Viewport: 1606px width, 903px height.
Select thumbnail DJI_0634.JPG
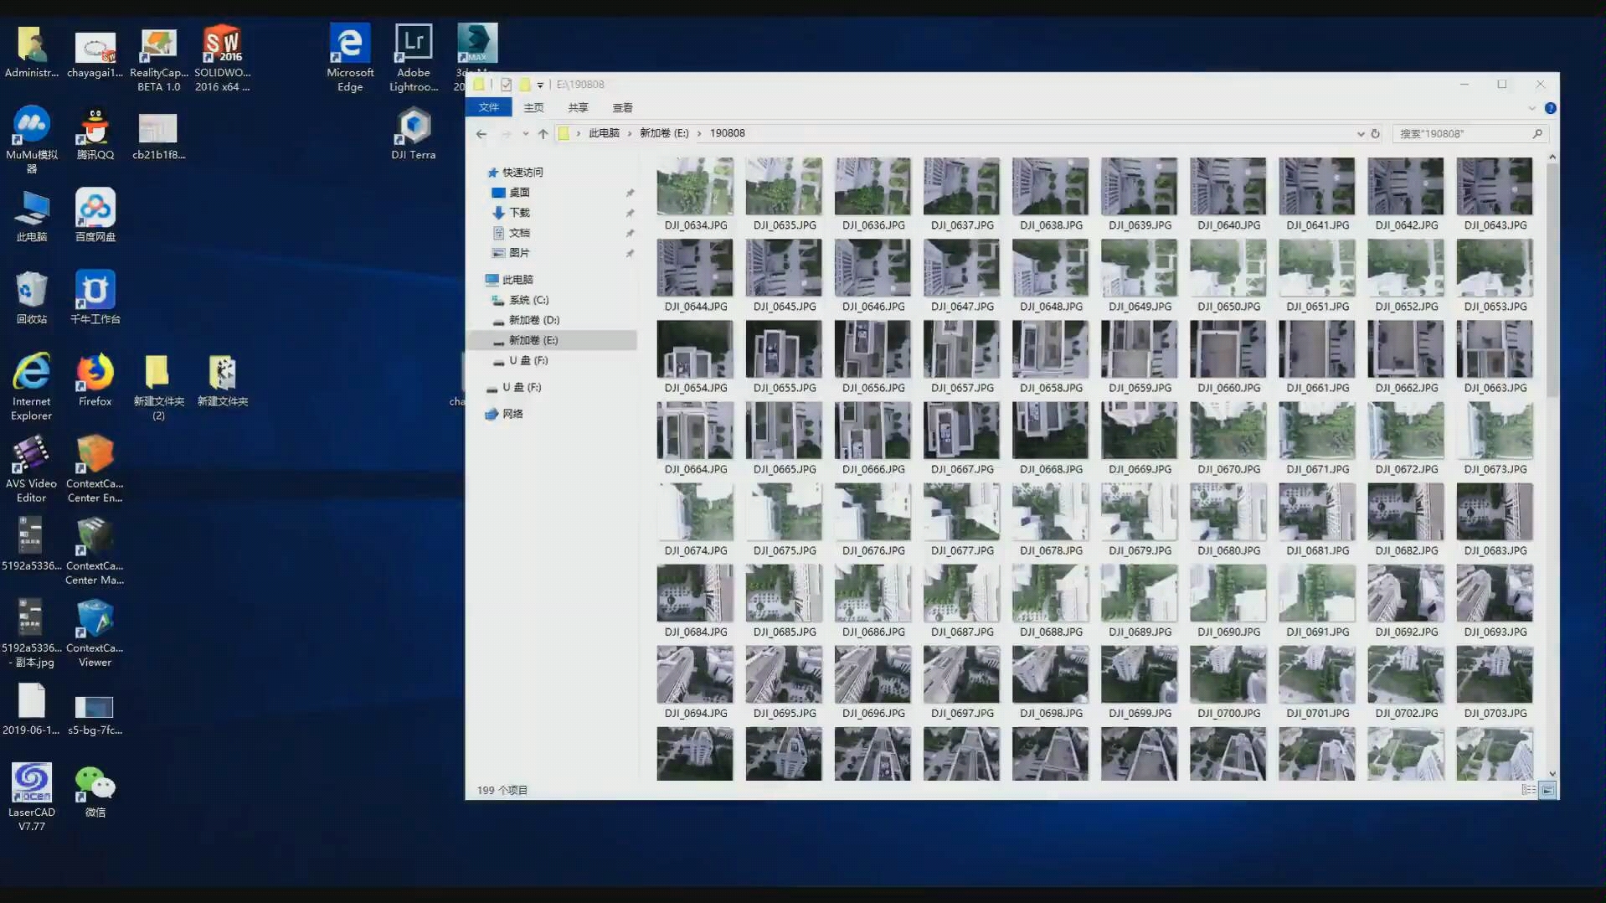(x=695, y=194)
